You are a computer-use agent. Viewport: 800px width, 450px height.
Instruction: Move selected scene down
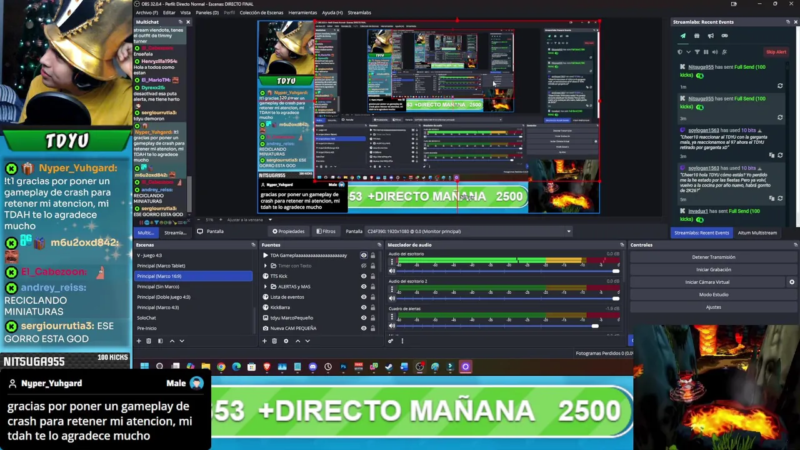pos(182,341)
